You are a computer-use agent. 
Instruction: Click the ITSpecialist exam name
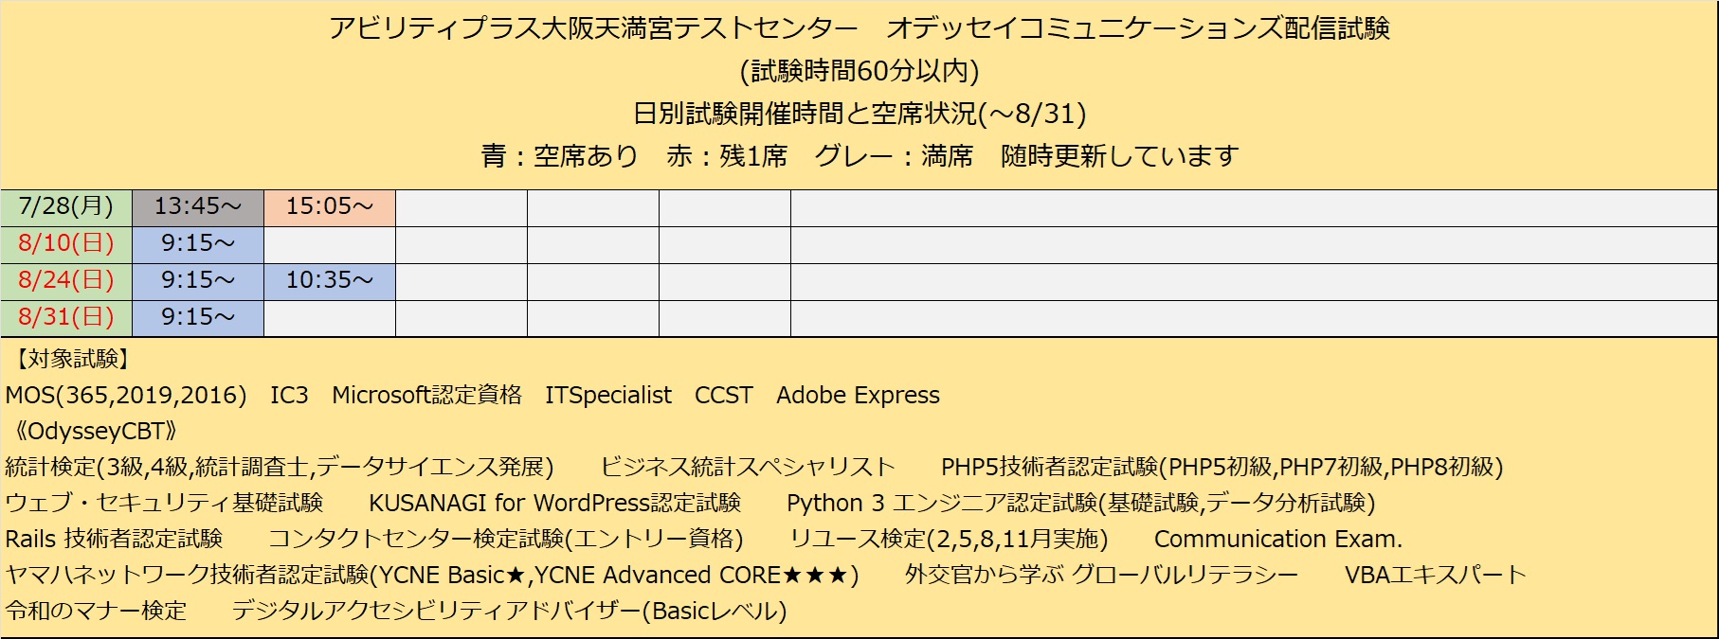pyautogui.click(x=608, y=396)
